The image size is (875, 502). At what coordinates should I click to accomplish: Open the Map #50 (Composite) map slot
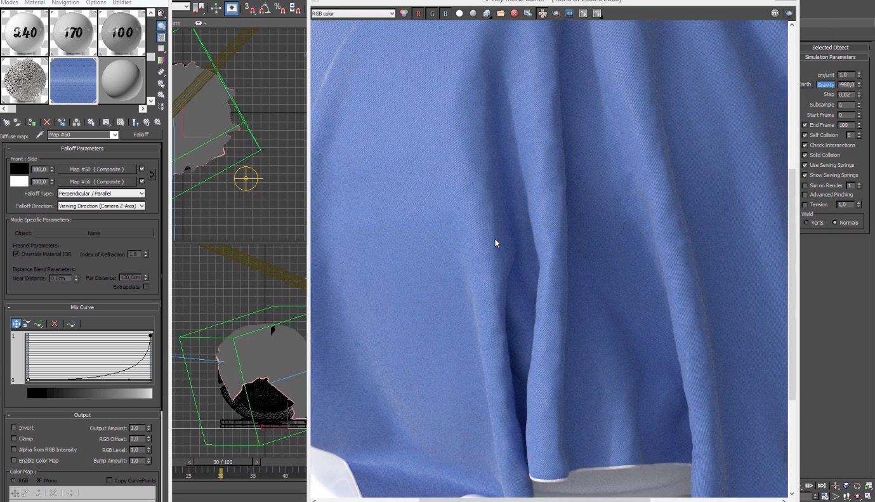tap(96, 169)
